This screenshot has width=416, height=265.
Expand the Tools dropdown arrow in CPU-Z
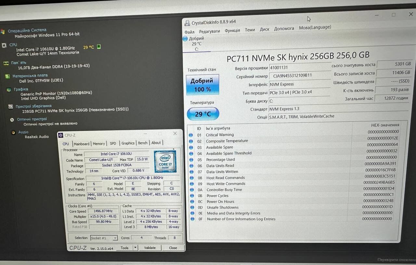coord(135,248)
